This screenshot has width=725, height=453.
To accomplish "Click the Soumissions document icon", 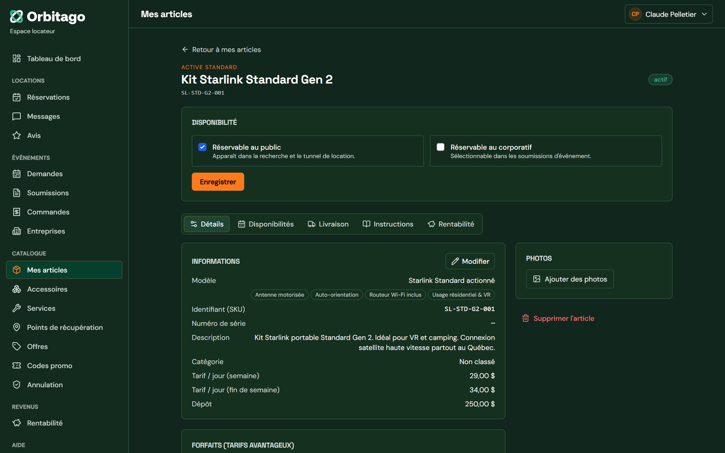I will (16, 193).
